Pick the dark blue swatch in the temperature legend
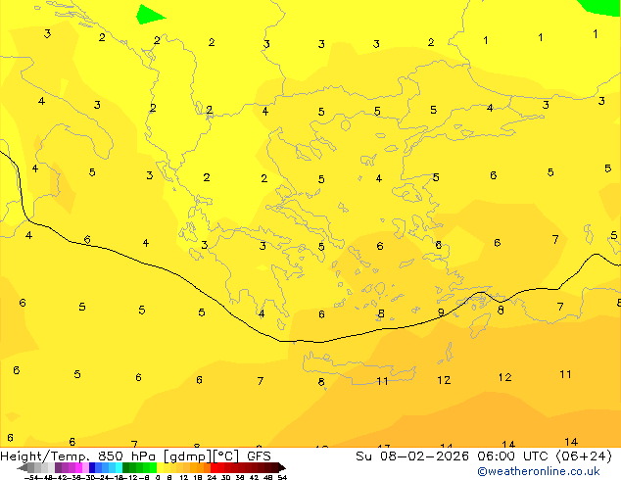Screen dimensions: 621x480 pyautogui.click(x=92, y=467)
